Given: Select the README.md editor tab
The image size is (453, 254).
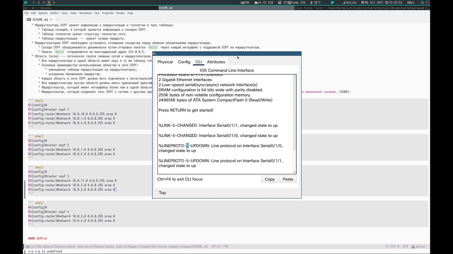Looking at the screenshot, I should (x=40, y=19).
